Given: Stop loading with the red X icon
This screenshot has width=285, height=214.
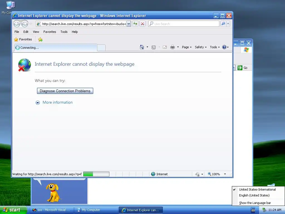Looking at the screenshot, I should click(x=142, y=24).
